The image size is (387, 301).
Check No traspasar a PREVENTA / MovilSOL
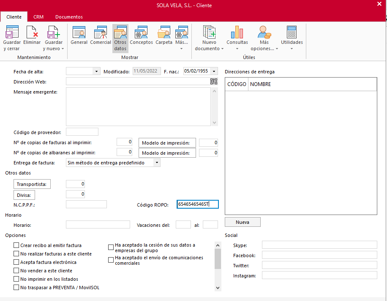[x=16, y=287]
